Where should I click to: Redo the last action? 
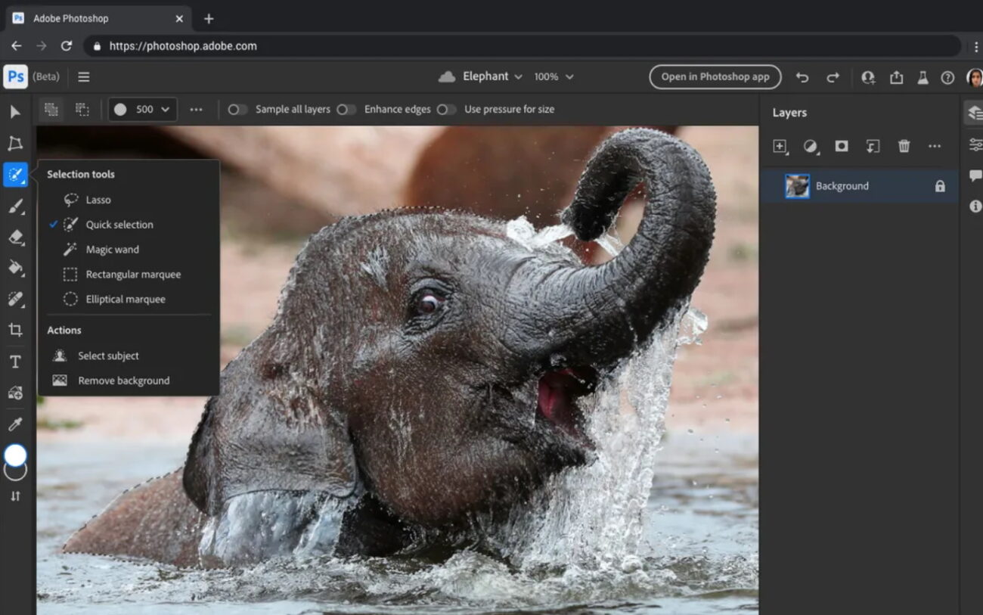(833, 77)
